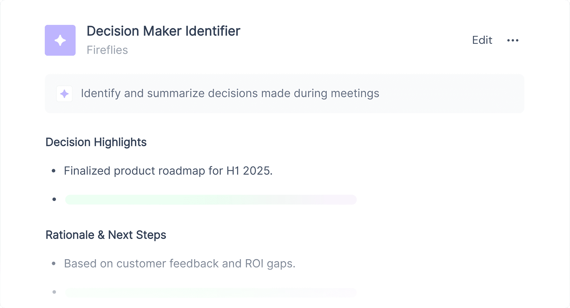
Task: Click the Finalized product roadmap bullet
Action: 168,171
